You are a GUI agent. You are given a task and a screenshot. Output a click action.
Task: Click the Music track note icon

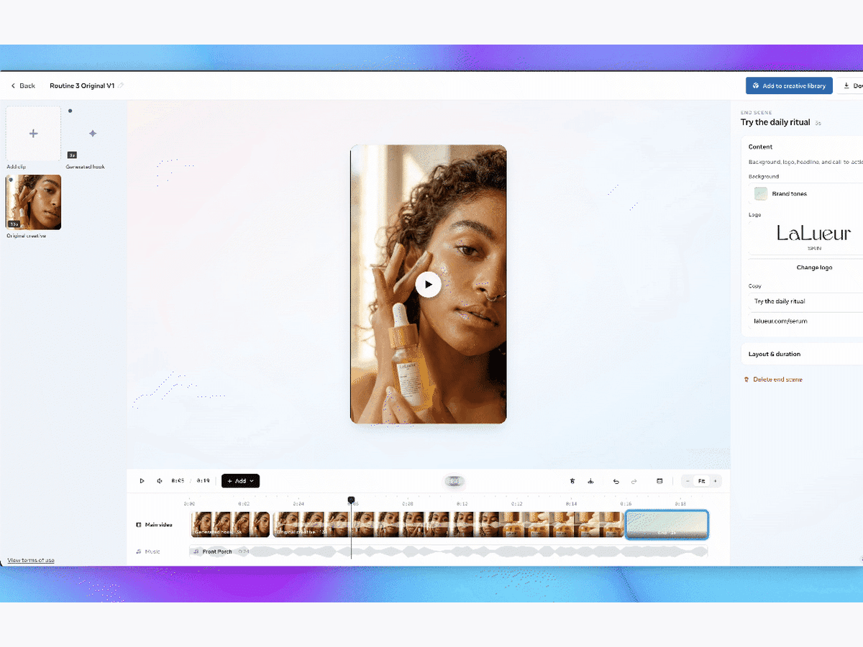pos(139,551)
